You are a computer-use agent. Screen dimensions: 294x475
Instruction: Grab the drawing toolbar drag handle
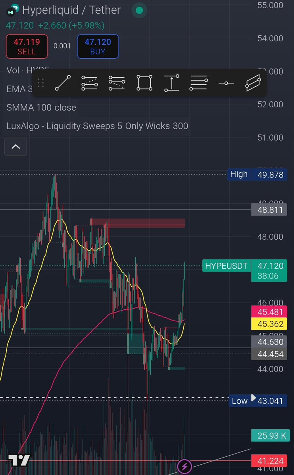pyautogui.click(x=41, y=83)
